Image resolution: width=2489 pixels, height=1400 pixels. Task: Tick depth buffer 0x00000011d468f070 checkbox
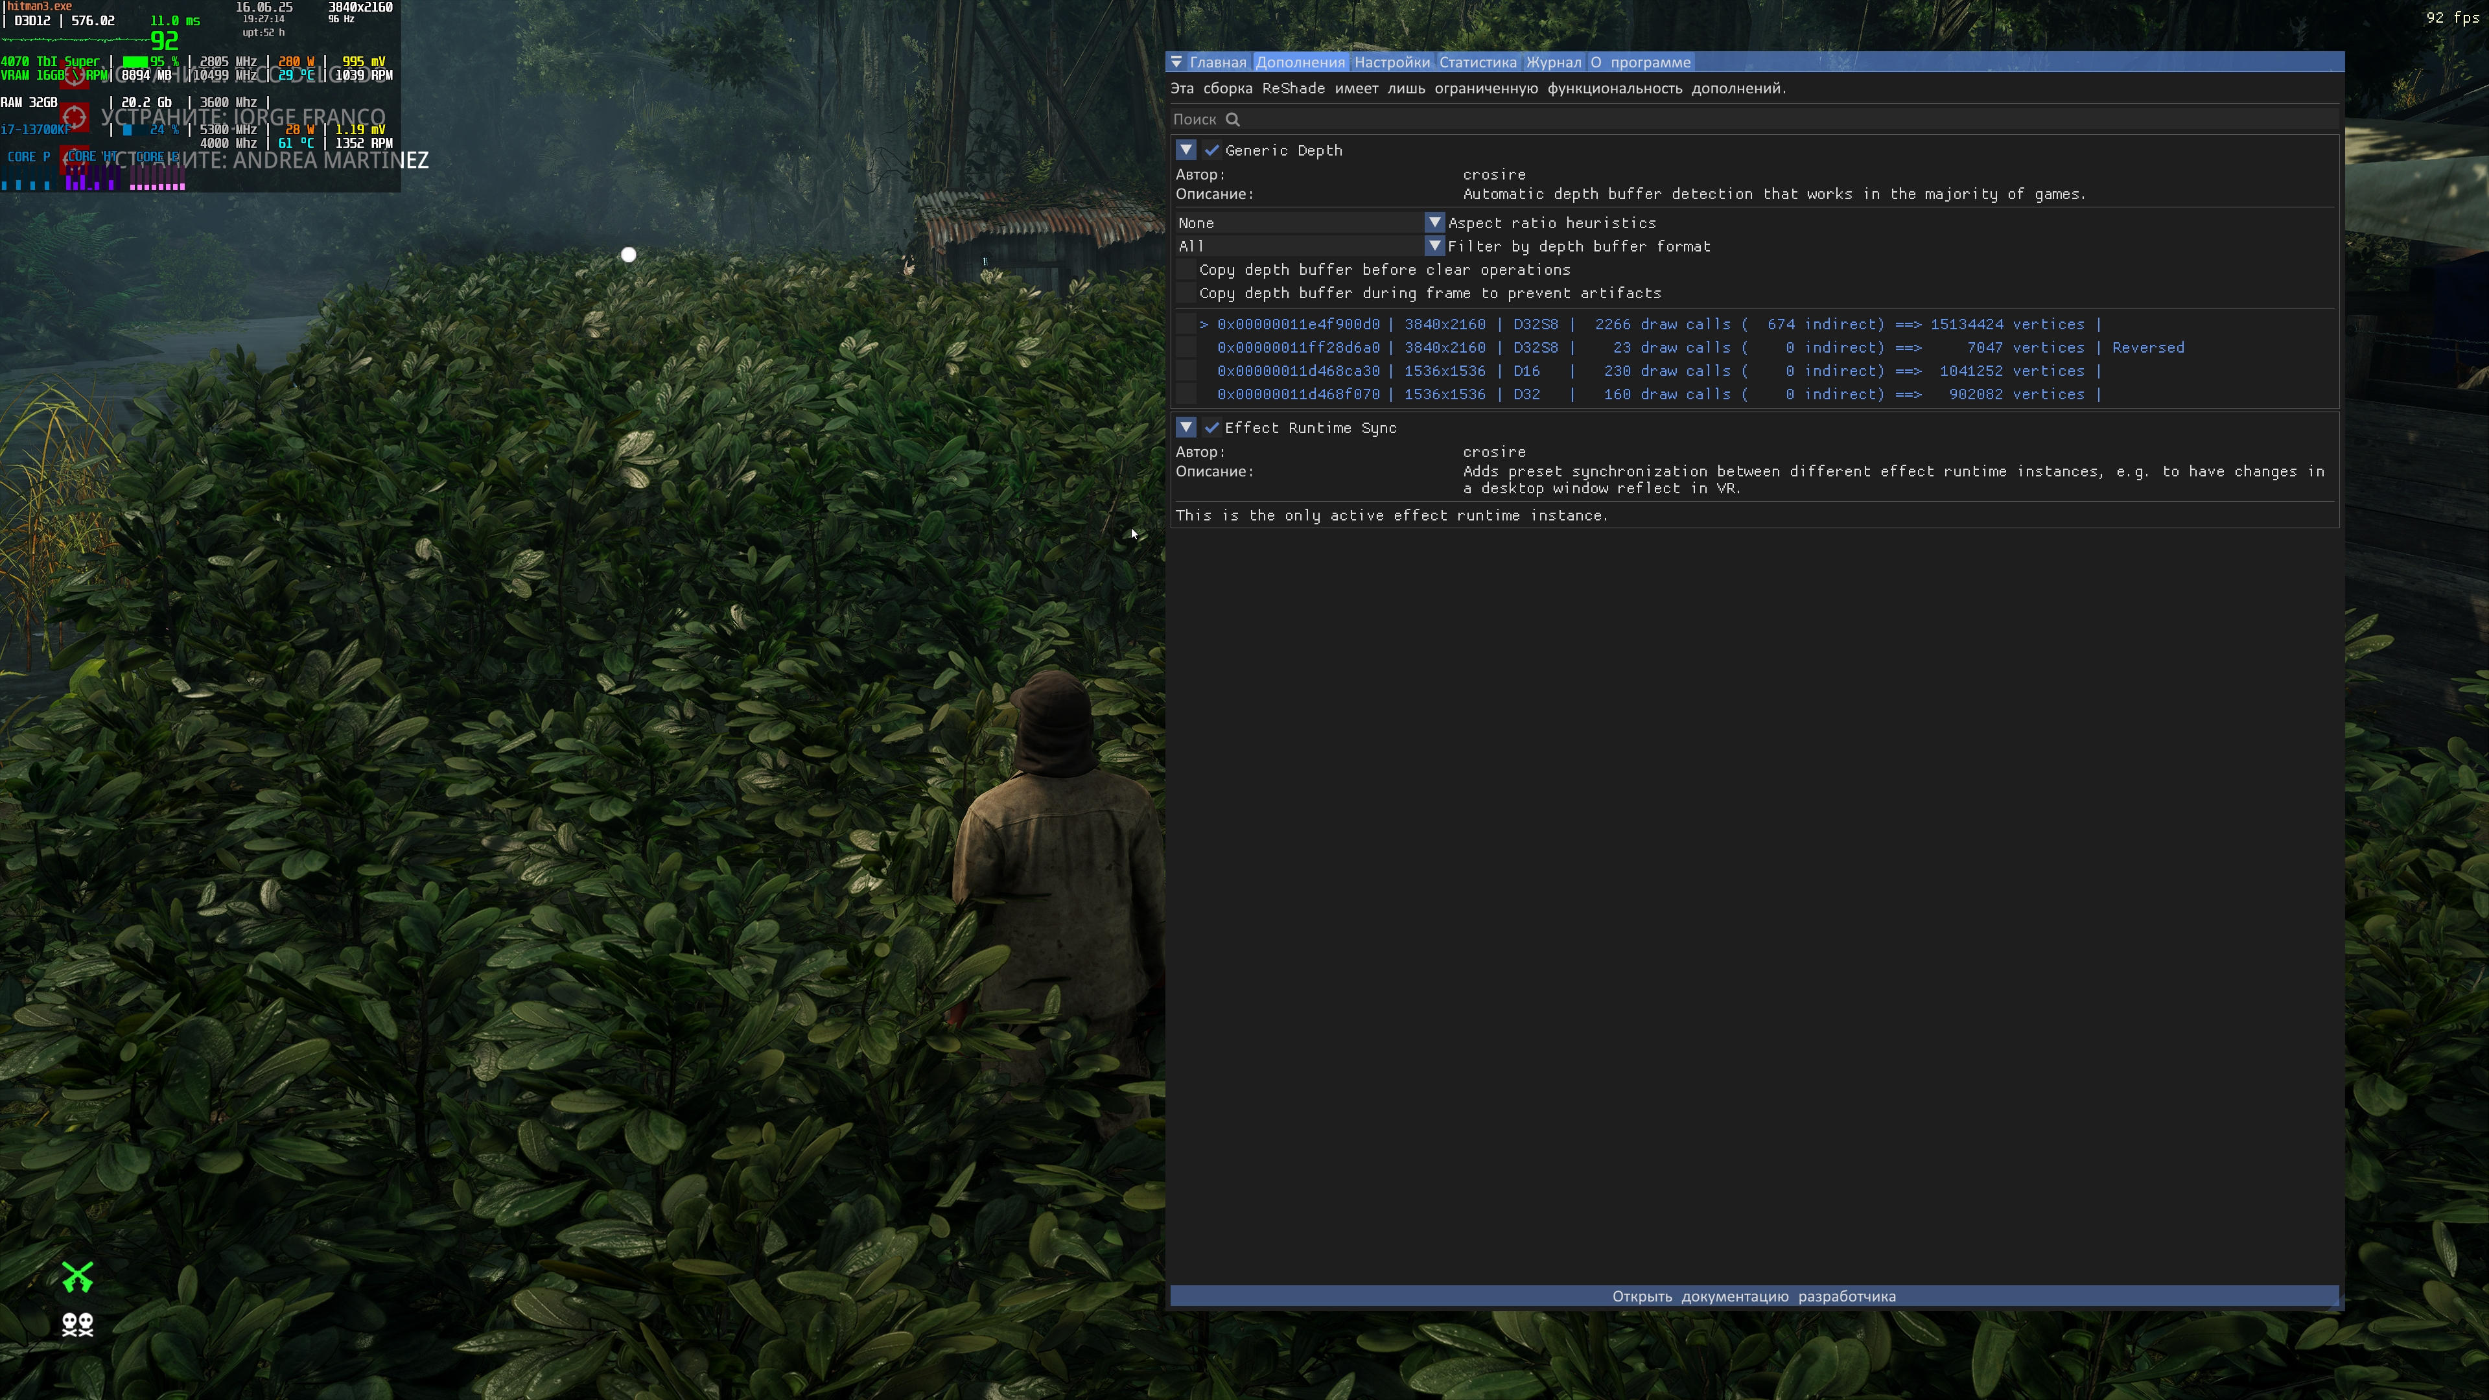[1186, 394]
